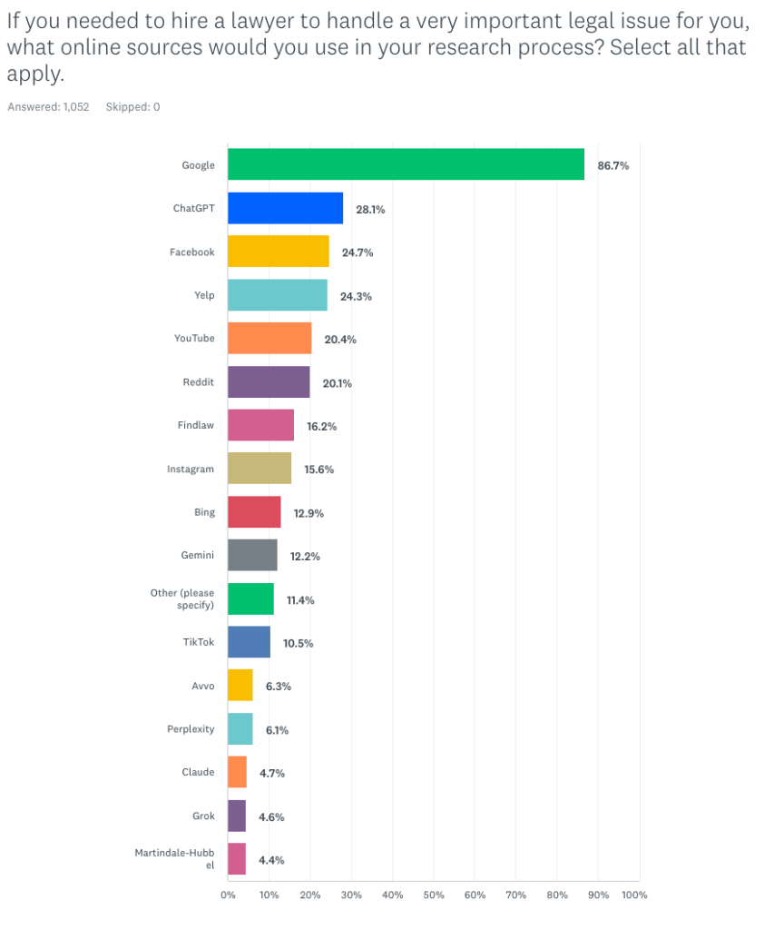Click the red Bing bar
This screenshot has height=930, width=774.
(x=254, y=512)
